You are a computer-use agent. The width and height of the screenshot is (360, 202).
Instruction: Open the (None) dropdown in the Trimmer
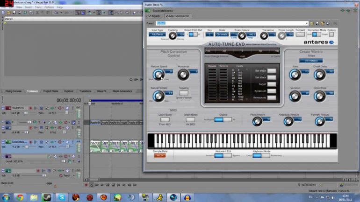73,19
